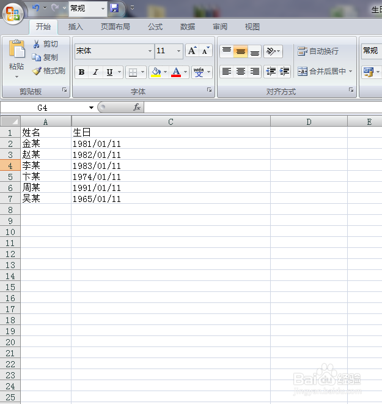Align text left
Viewport: 382px width, 404px height.
(227, 72)
